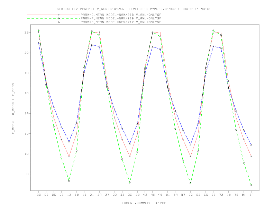Click y-axis tick label '20'
Image resolution: width=274 pixels, height=212 pixels.
tap(27, 53)
